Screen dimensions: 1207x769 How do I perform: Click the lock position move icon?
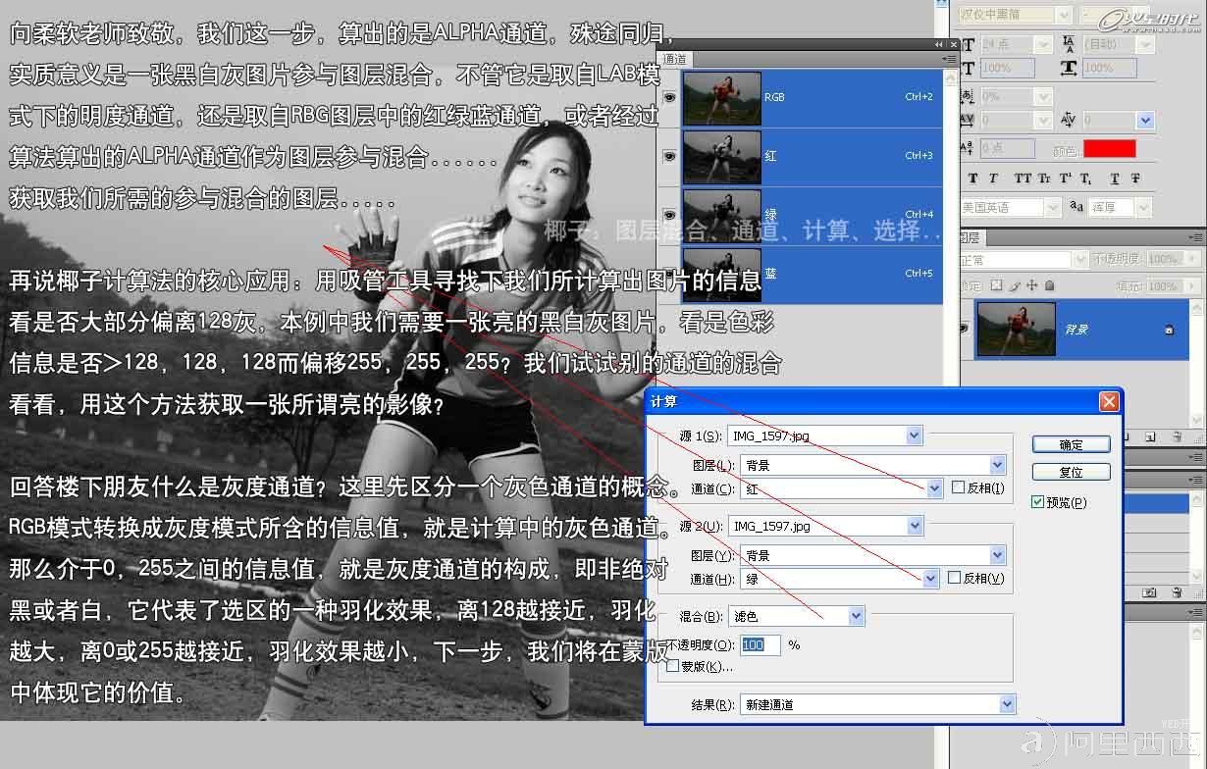pos(1031,285)
